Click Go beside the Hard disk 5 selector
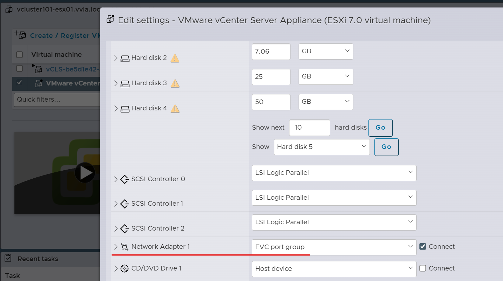Image resolution: width=503 pixels, height=281 pixels. 386,147
